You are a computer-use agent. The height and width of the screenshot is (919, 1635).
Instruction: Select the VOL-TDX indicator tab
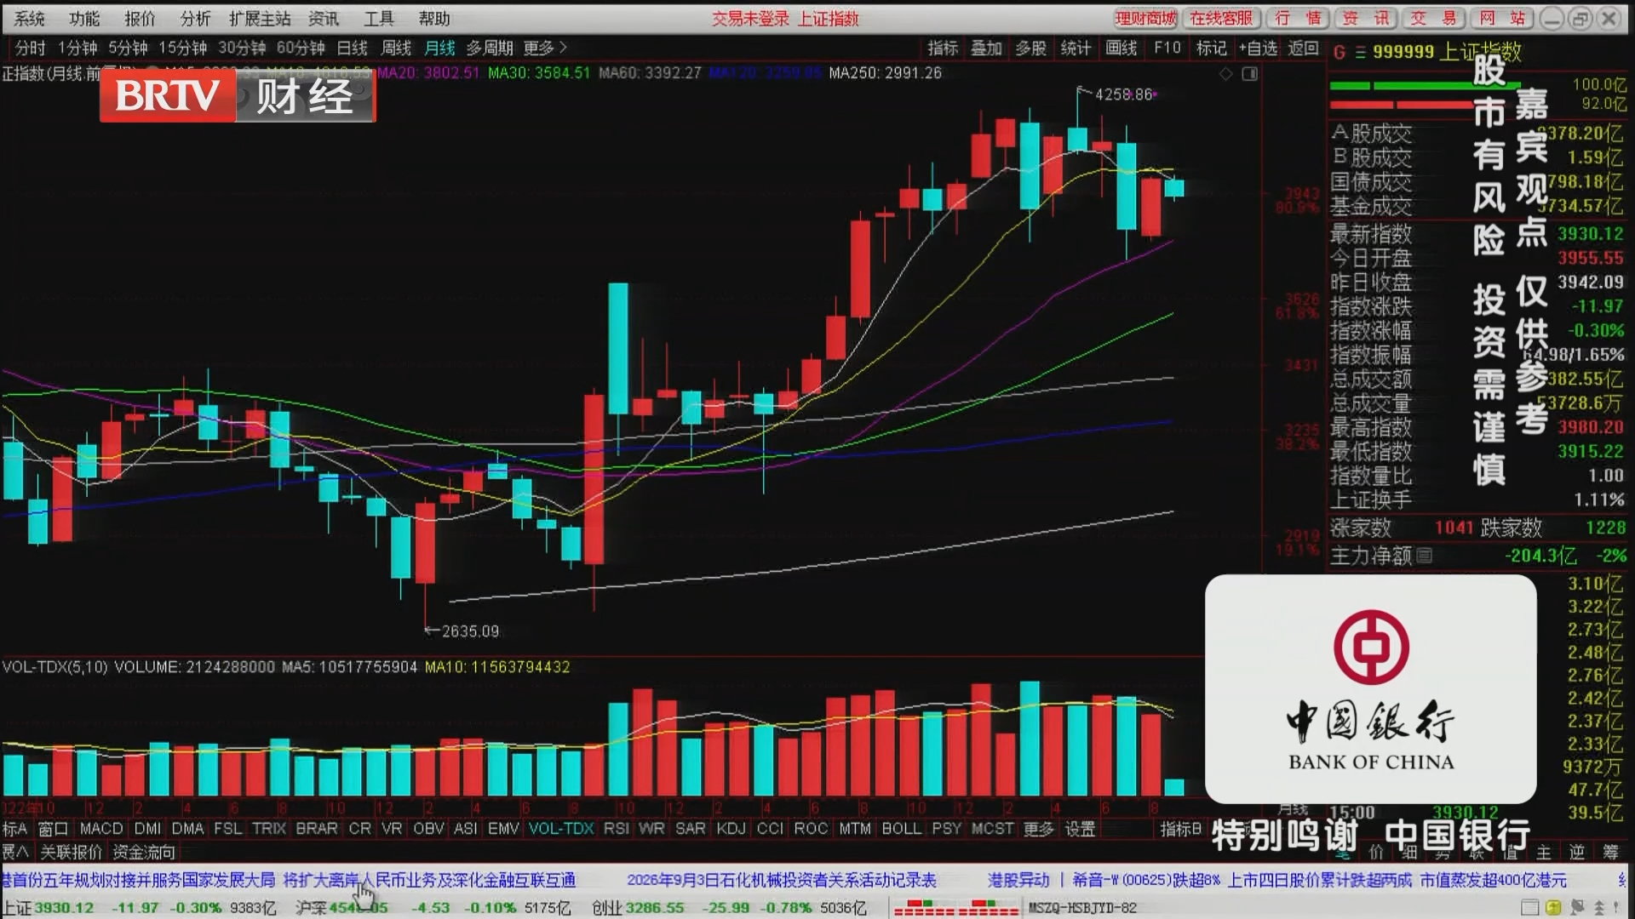(x=561, y=829)
